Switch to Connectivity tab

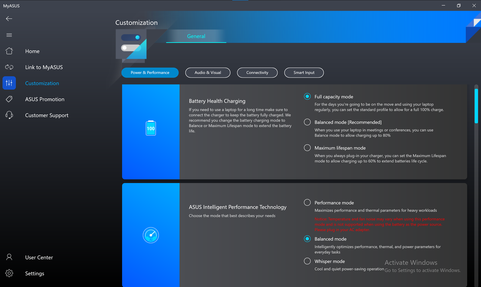257,73
